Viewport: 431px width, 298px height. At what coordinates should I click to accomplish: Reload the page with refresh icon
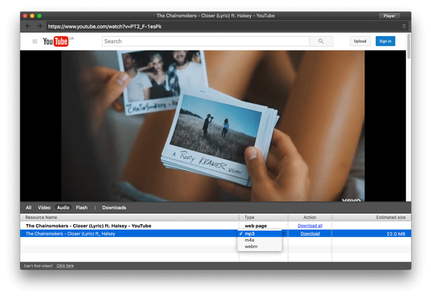[x=404, y=26]
